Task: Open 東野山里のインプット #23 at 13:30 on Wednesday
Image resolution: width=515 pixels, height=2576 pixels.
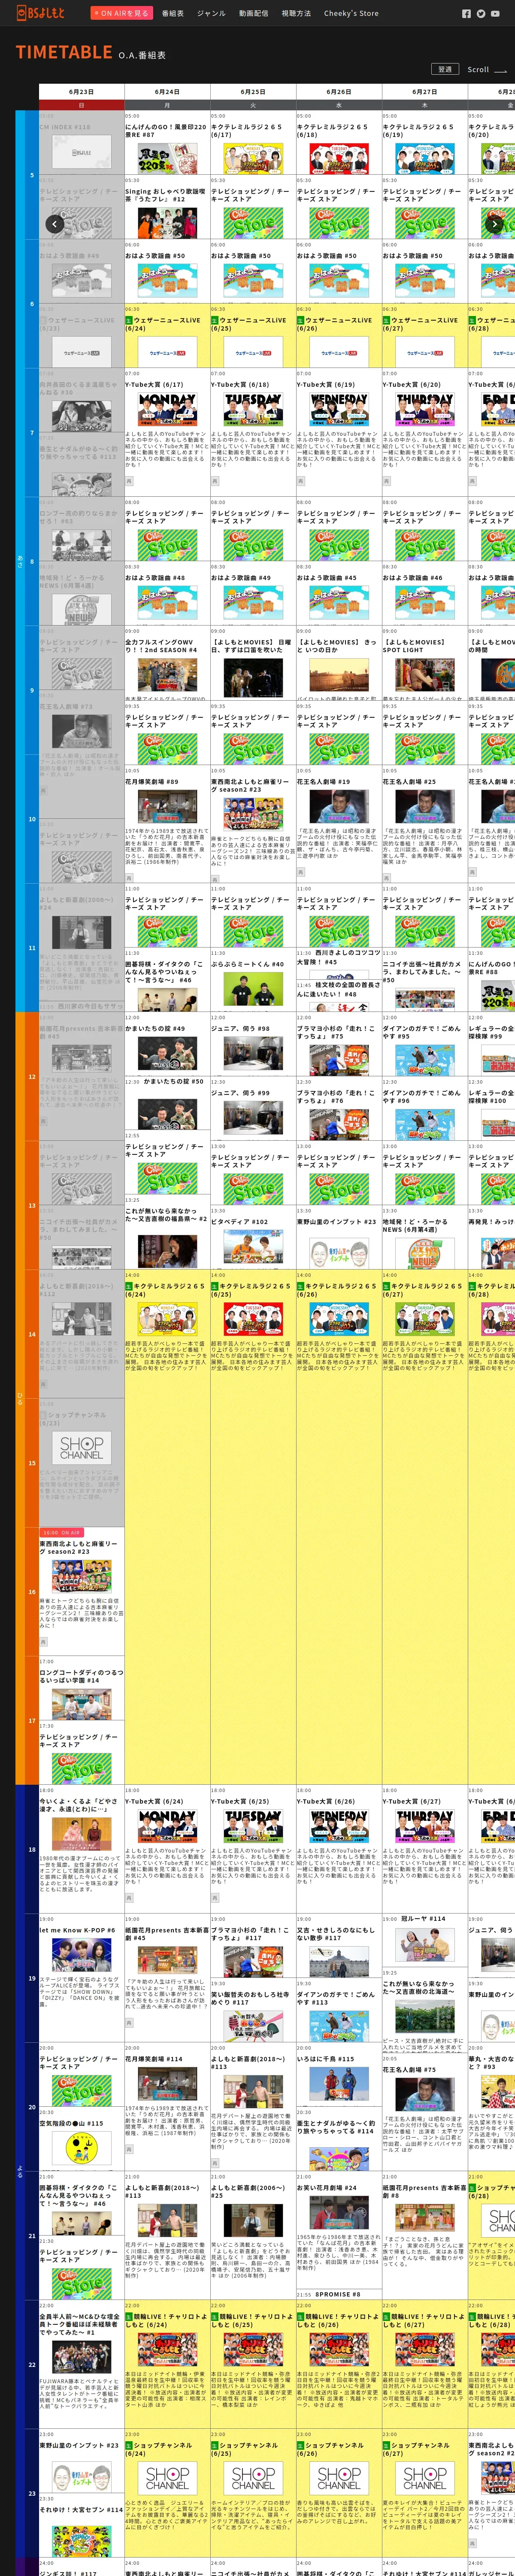Action: pos(339,1237)
